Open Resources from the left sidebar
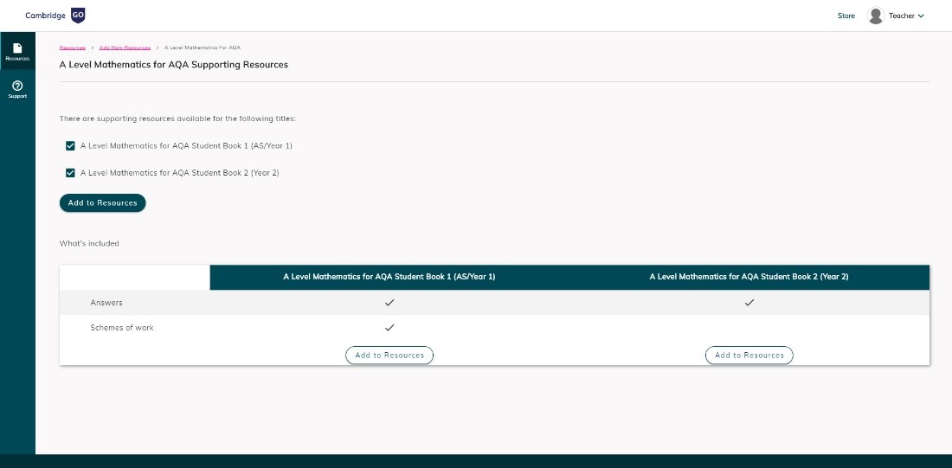 17,51
